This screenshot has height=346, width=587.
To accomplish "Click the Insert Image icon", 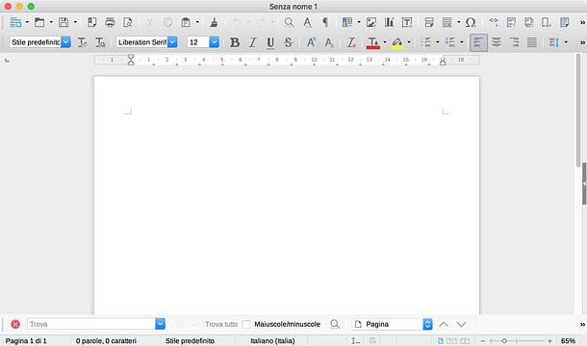I will [371, 22].
